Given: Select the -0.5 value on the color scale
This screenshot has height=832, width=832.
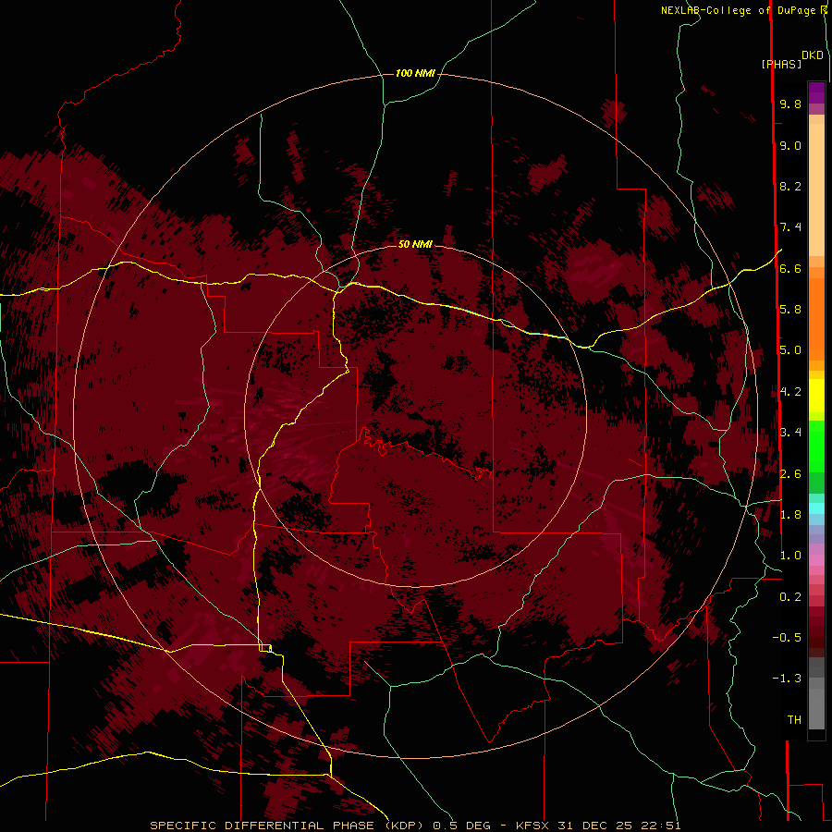Looking at the screenshot, I should (787, 638).
